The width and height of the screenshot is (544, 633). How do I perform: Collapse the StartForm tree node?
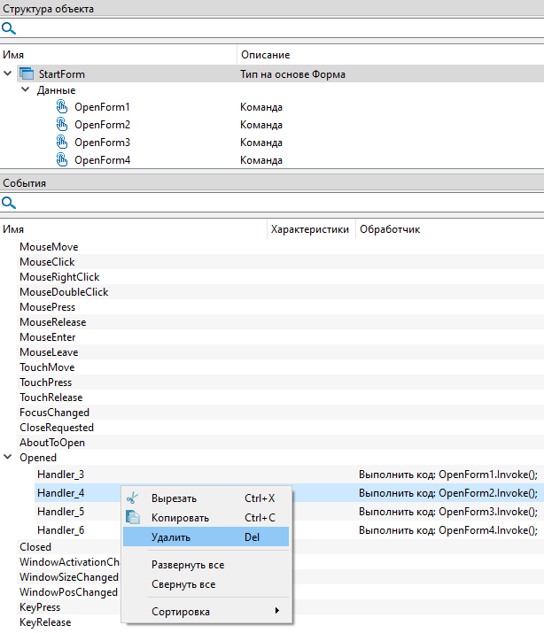click(x=8, y=74)
